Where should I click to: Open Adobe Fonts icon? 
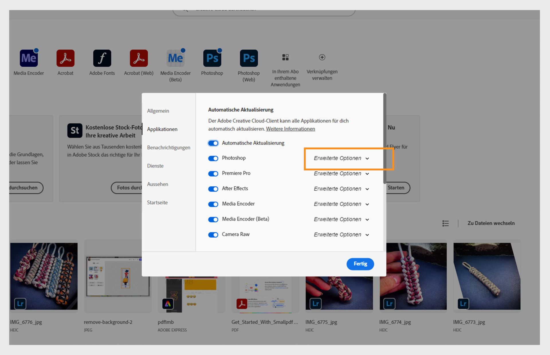(102, 58)
